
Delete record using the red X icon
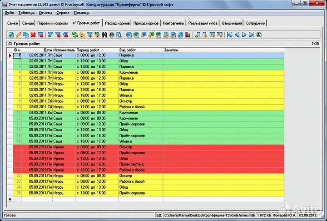coord(33,35)
